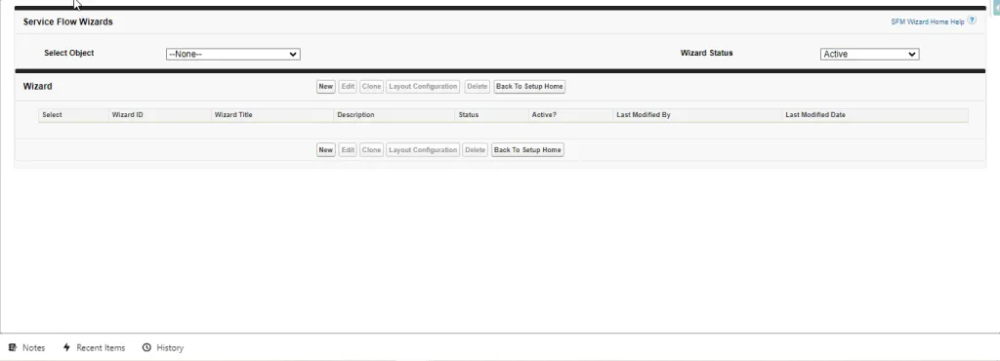
Task: Click the top Clone button
Action: pyautogui.click(x=371, y=87)
